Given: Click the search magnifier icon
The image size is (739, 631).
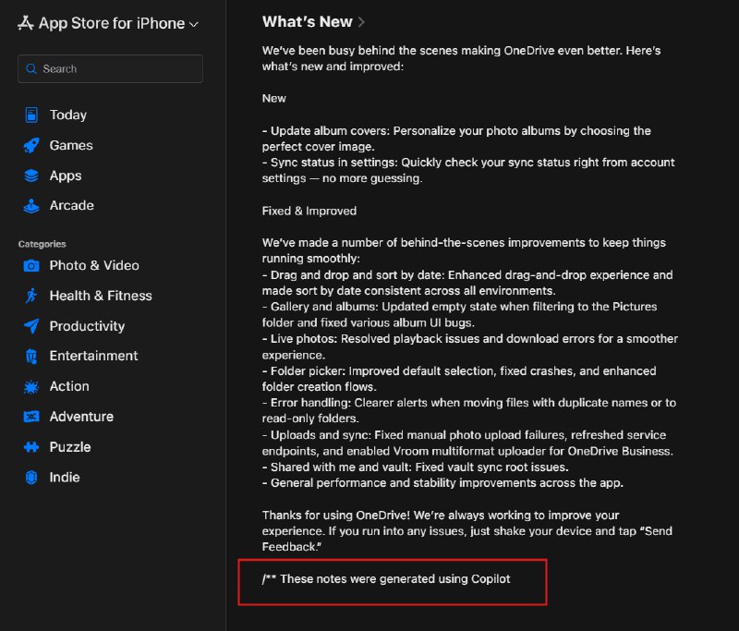Looking at the screenshot, I should 31,68.
